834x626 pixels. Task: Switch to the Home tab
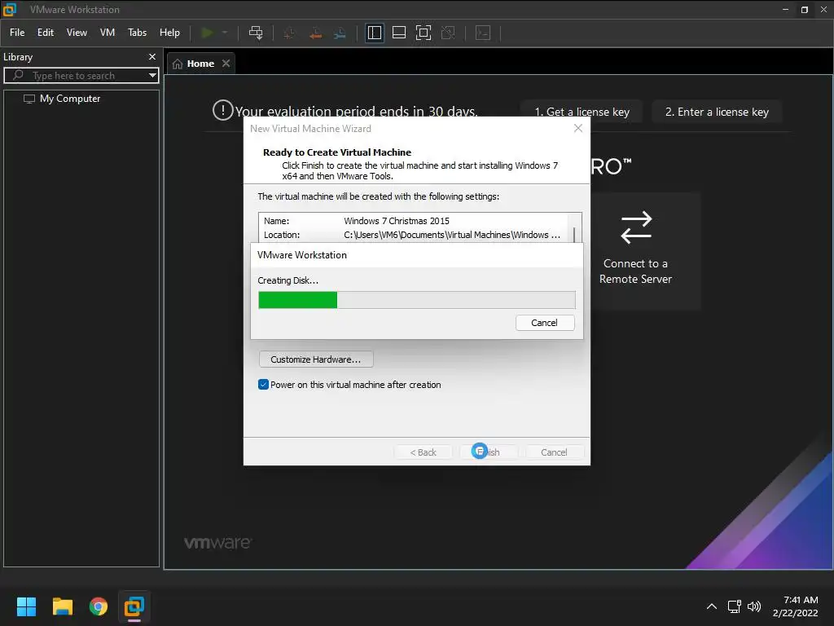pyautogui.click(x=200, y=64)
